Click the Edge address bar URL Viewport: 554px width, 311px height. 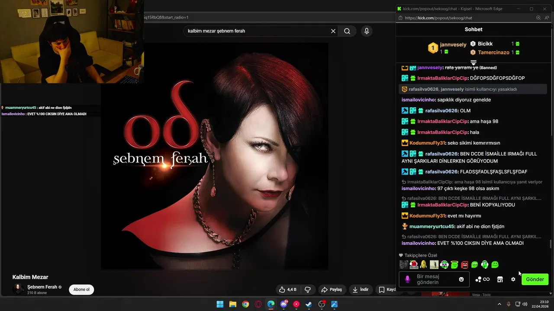(439, 18)
